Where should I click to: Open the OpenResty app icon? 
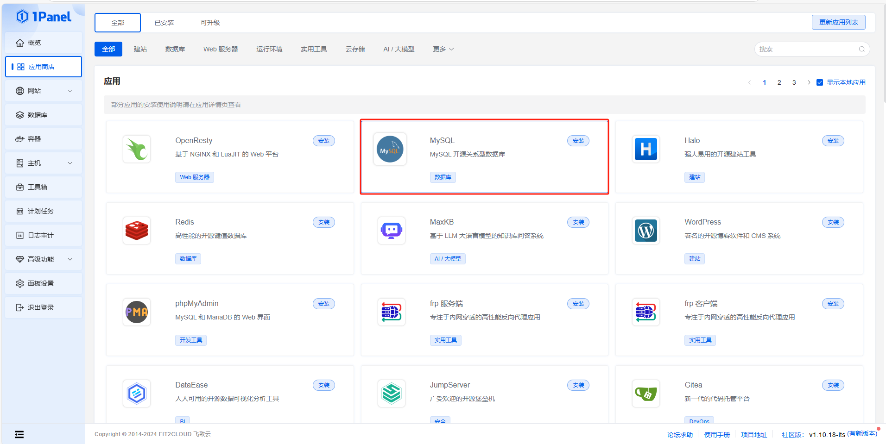[137, 149]
